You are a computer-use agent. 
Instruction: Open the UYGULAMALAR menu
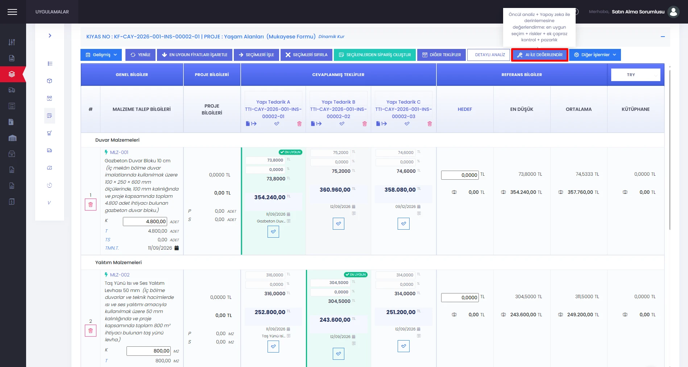point(52,12)
